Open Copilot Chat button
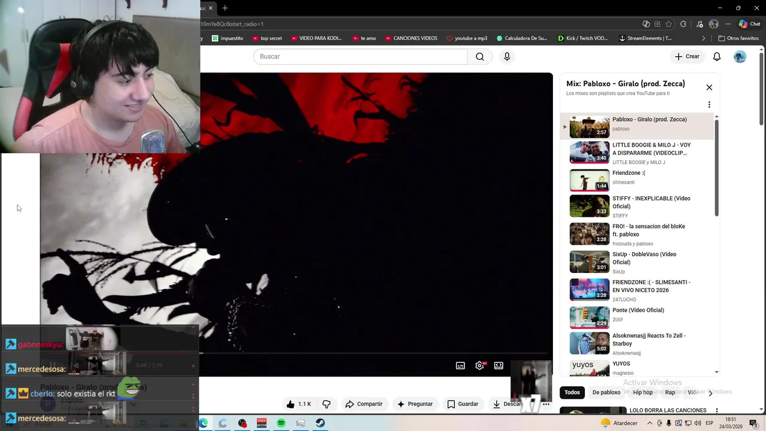766x431 pixels. click(749, 24)
